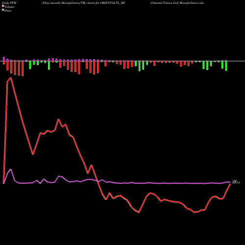Screen dimensions: 245x245
Task: Click the price value label at line end
Action: (236, 182)
